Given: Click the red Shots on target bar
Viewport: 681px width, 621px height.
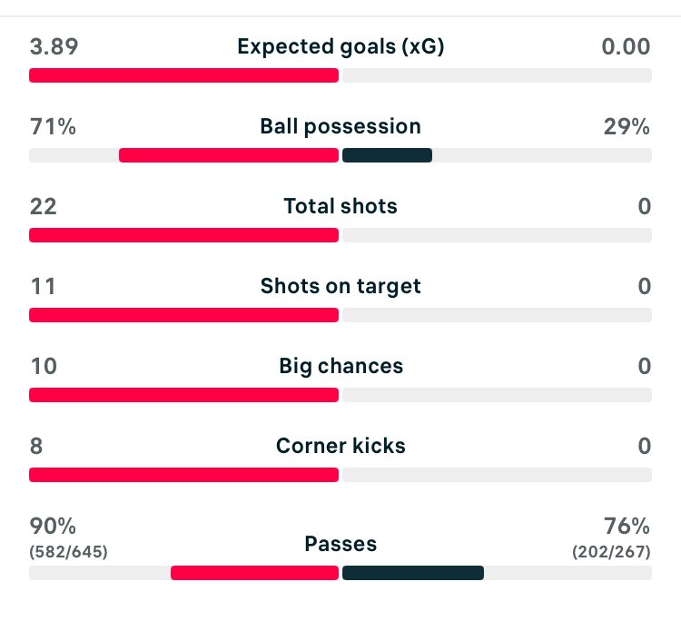Looking at the screenshot, I should [183, 315].
